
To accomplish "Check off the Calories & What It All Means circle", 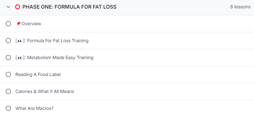I will point(8,92).
